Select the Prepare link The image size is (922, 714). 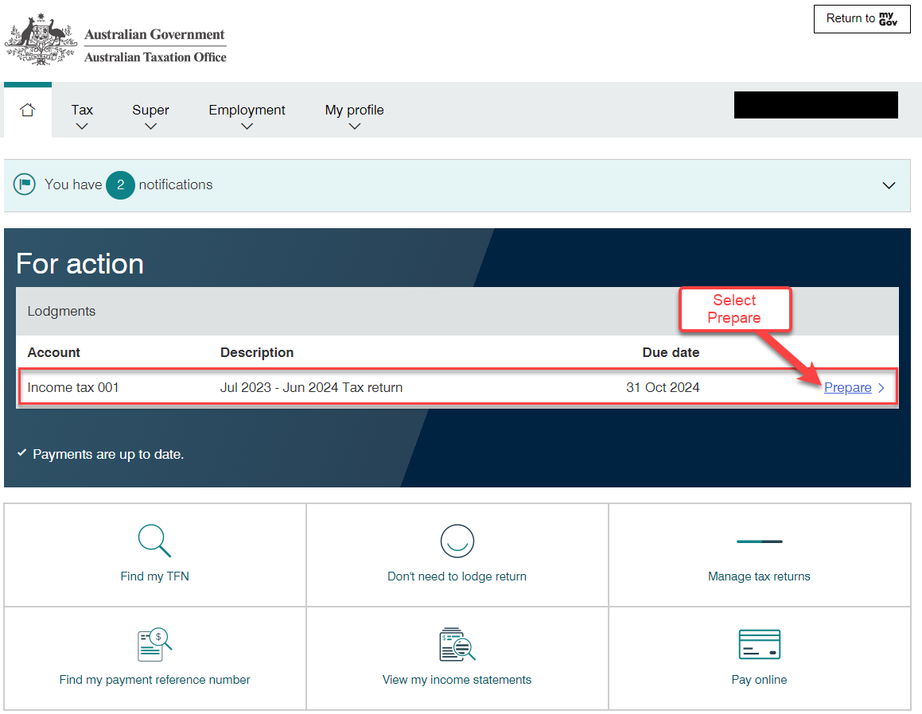pos(848,387)
